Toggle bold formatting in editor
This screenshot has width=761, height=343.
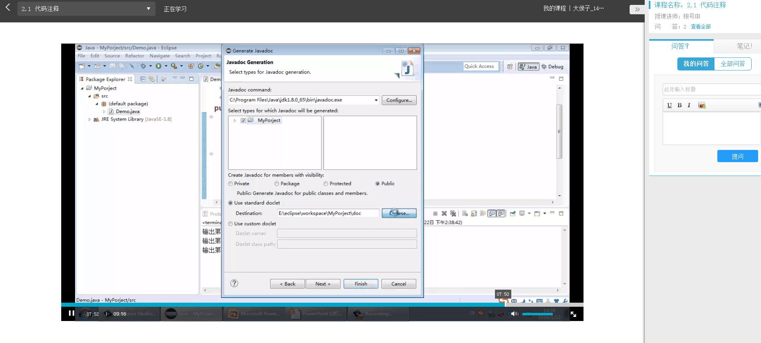click(679, 105)
